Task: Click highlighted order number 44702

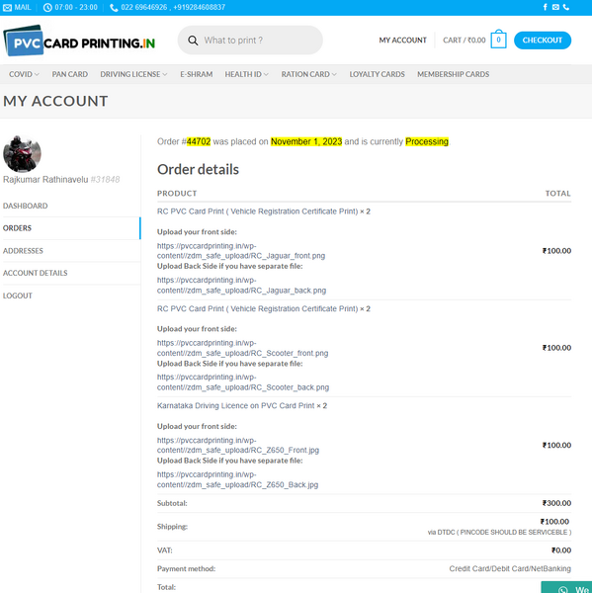Action: (199, 141)
